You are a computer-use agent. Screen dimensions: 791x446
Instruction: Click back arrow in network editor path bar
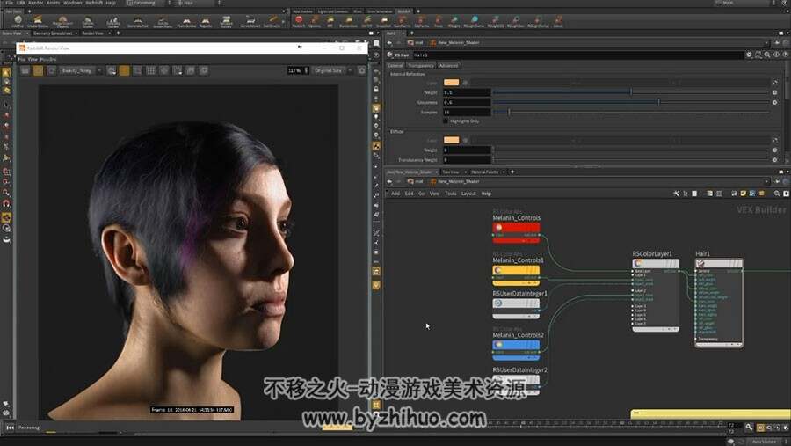point(389,181)
